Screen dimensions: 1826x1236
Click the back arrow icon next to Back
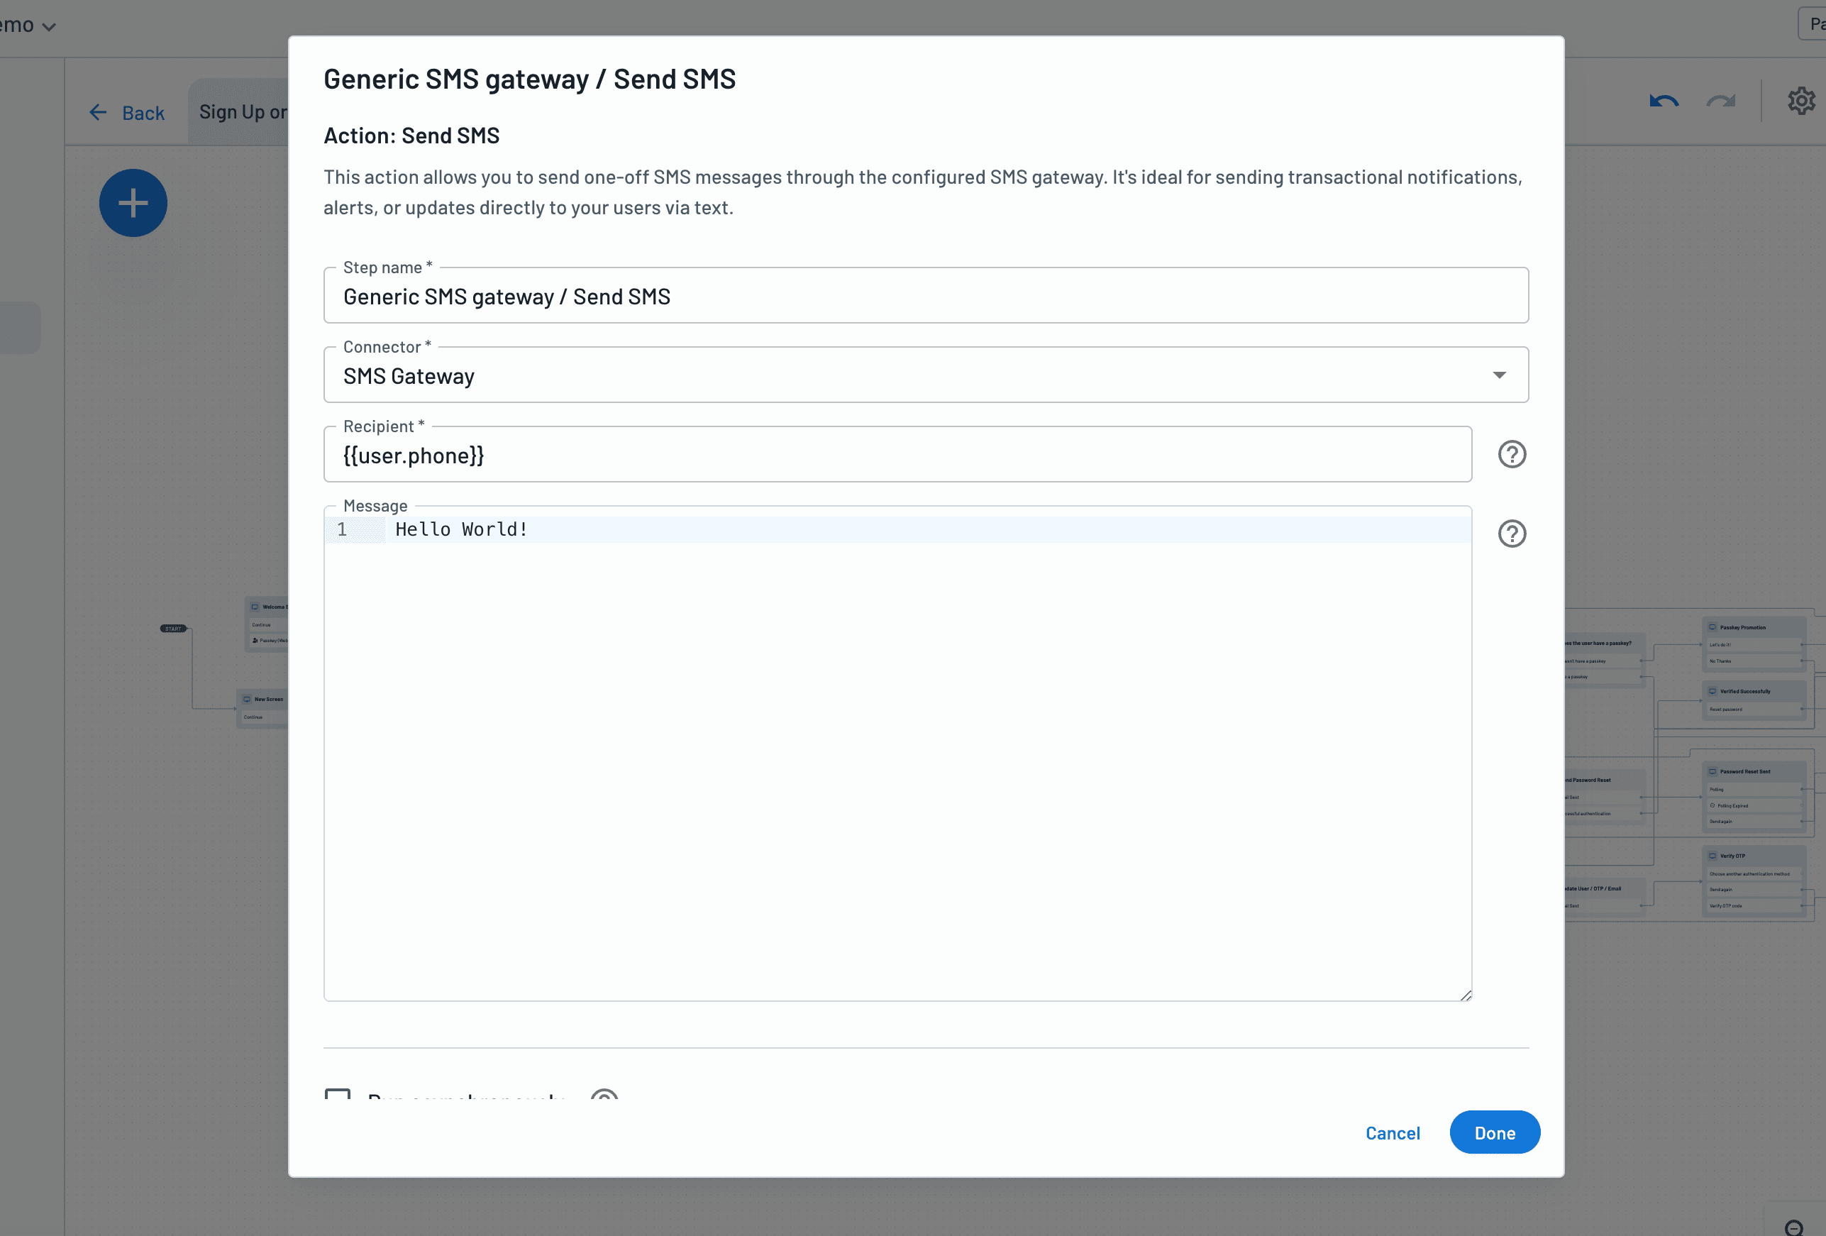click(97, 111)
